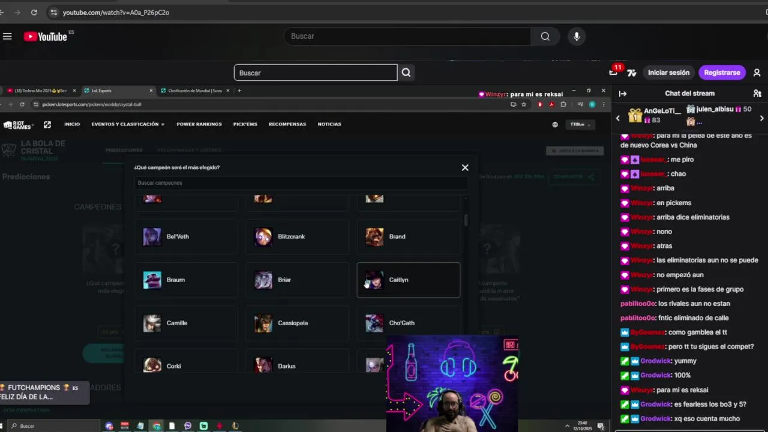Click pablitoo0o's name on the 'fntic eliminado' message
Image resolution: width=768 pixels, height=432 pixels.
click(638, 318)
